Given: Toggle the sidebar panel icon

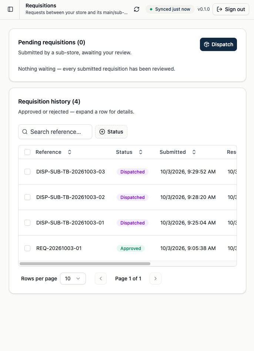Looking at the screenshot, I should click(x=10, y=9).
